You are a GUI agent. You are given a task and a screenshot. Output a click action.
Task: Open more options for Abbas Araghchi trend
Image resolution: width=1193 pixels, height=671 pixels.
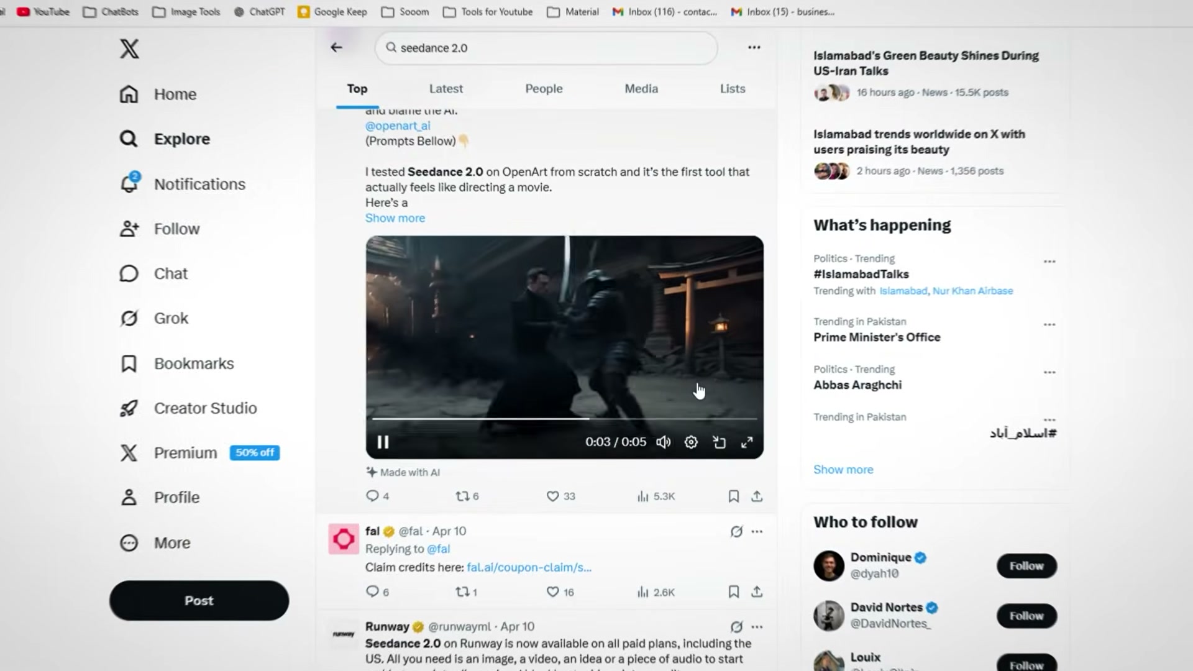1049,372
